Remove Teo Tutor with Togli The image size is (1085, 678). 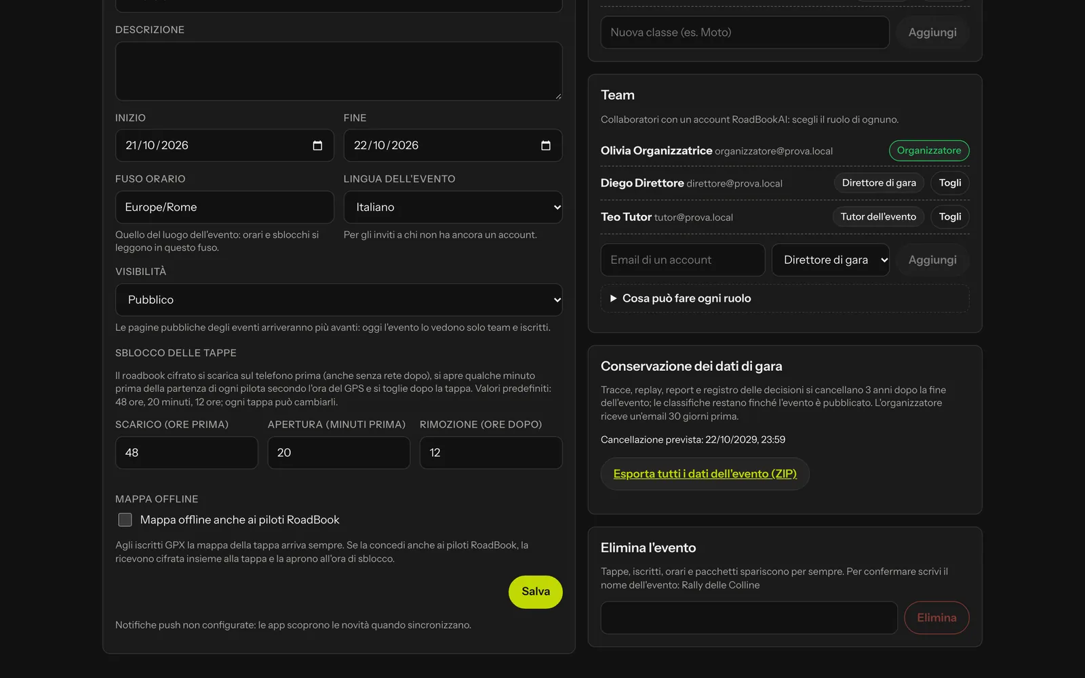(950, 217)
